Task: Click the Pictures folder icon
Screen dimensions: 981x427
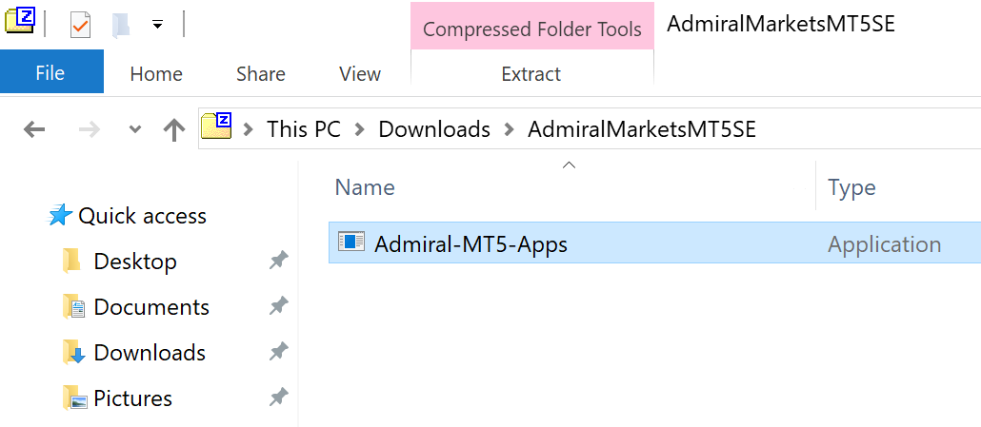Action: 74,398
